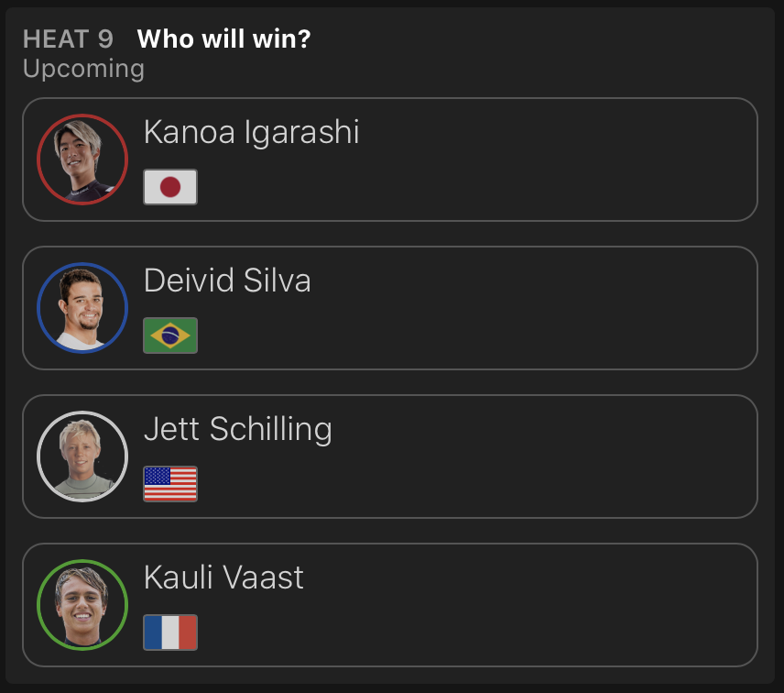The image size is (784, 693).
Task: Click the Upcoming status text
Action: [83, 69]
